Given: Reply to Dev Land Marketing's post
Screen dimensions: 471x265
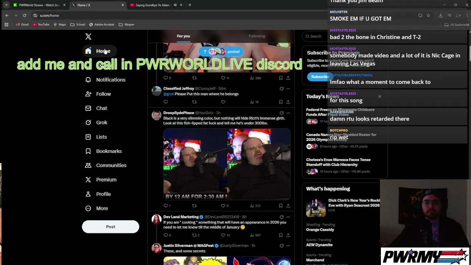Looking at the screenshot, I should coord(167,235).
